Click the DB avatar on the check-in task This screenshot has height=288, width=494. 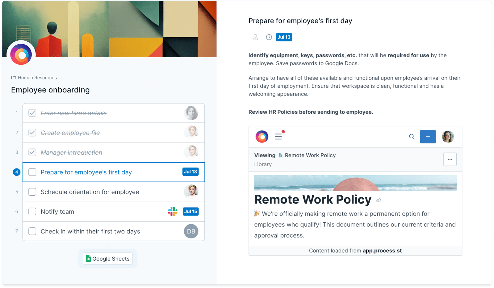point(191,231)
